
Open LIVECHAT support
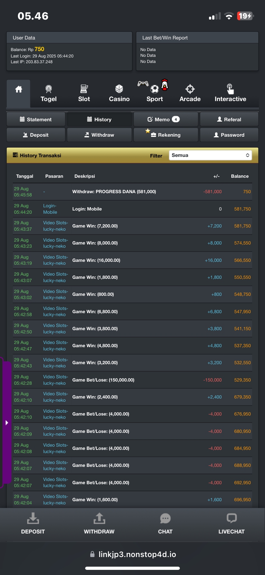pos(231,523)
